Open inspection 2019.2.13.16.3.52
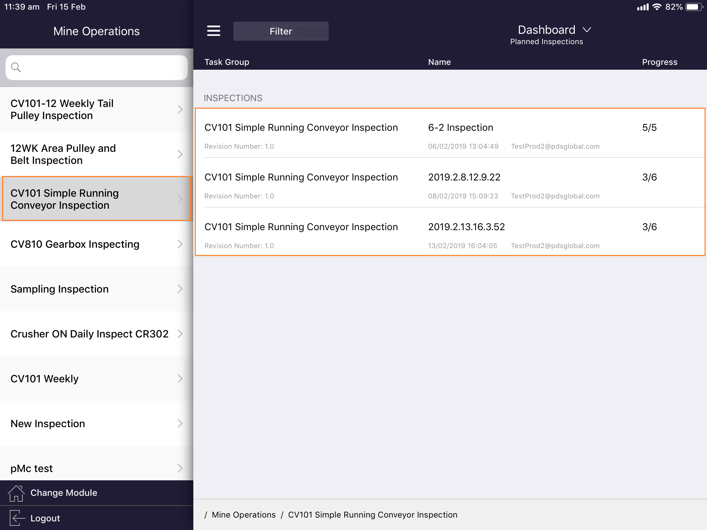Image resolution: width=707 pixels, height=530 pixels. 450,232
